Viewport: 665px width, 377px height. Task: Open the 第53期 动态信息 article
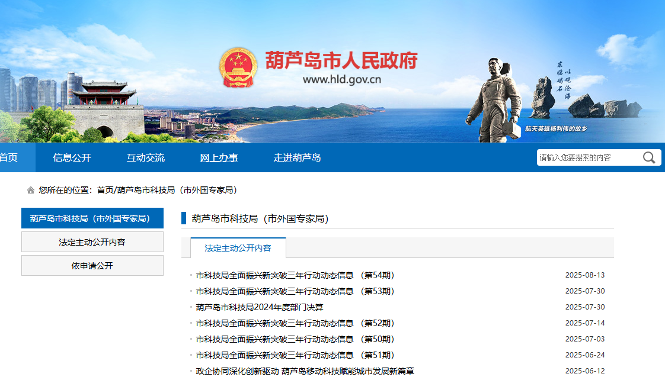[x=295, y=291]
